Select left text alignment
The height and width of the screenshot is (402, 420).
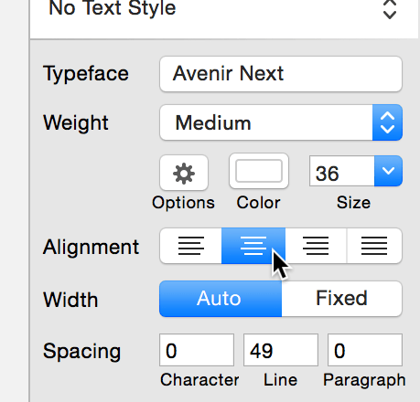tap(190, 246)
